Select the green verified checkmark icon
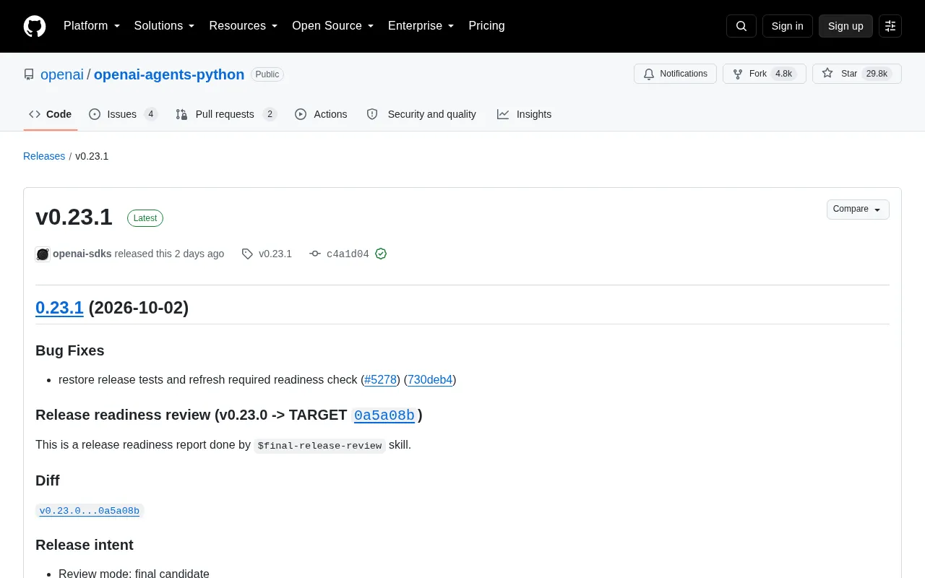The image size is (925, 578). pyautogui.click(x=381, y=254)
